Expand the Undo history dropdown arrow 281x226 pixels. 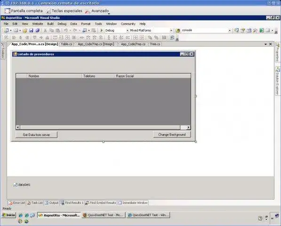(x=70, y=31)
